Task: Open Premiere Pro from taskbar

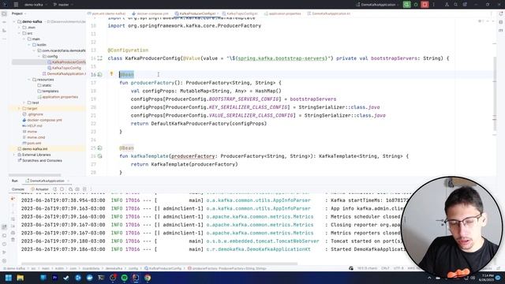Action: tap(54, 278)
